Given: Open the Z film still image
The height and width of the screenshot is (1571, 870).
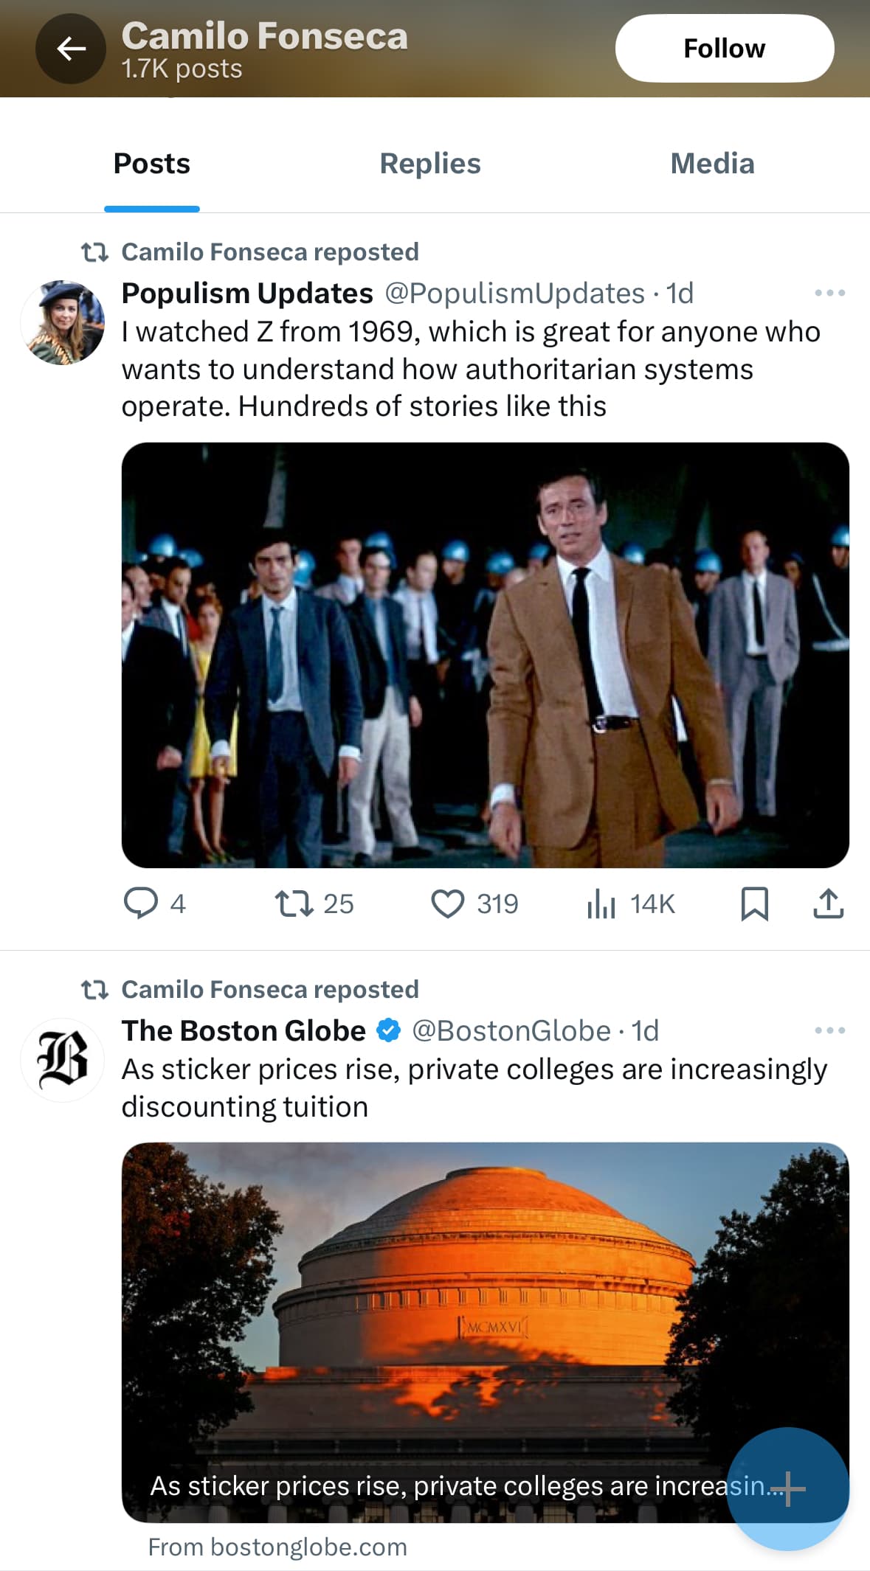Looking at the screenshot, I should click(486, 655).
